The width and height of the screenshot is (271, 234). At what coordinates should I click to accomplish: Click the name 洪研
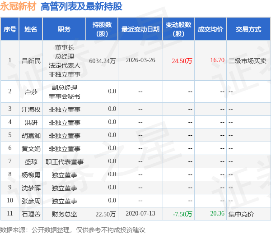coord(31,123)
